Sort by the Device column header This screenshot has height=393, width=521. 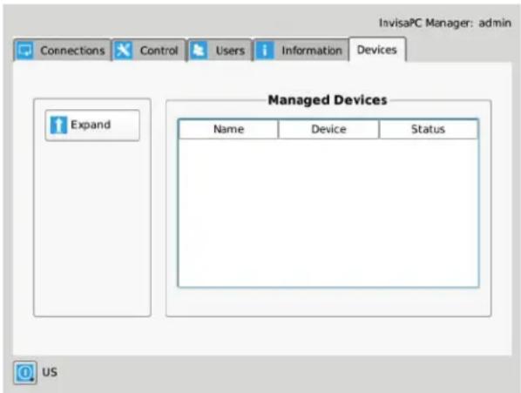[x=328, y=129]
